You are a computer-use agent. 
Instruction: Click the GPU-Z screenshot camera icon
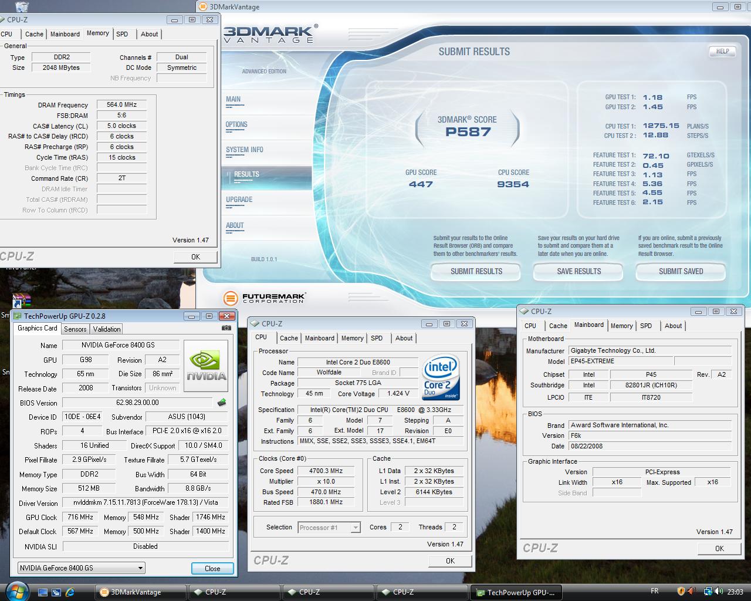(226, 328)
